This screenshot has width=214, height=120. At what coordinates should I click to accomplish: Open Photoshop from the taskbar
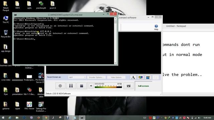[x=24, y=118]
